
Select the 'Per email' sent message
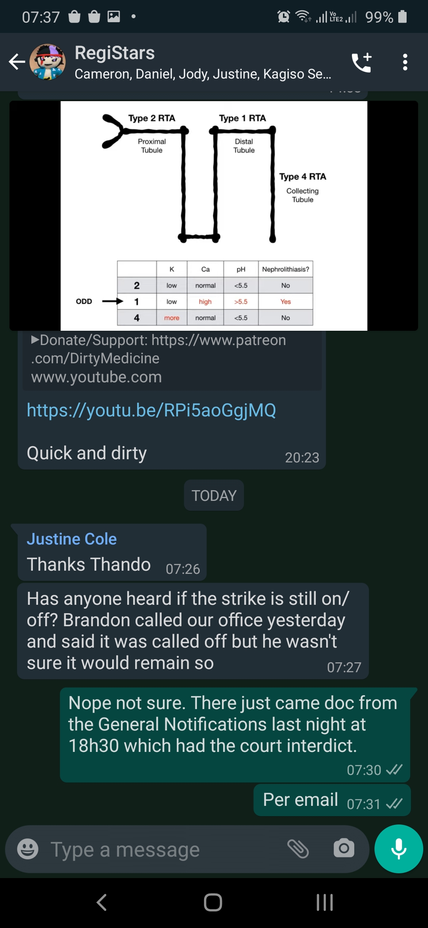pyautogui.click(x=332, y=800)
